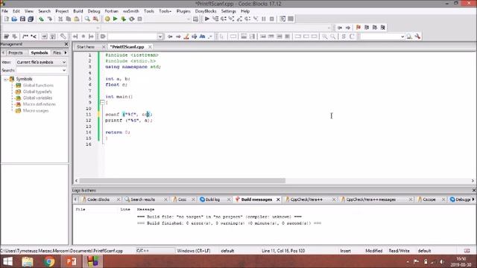Click the editor horizontal scrollbar

[x=182, y=180]
